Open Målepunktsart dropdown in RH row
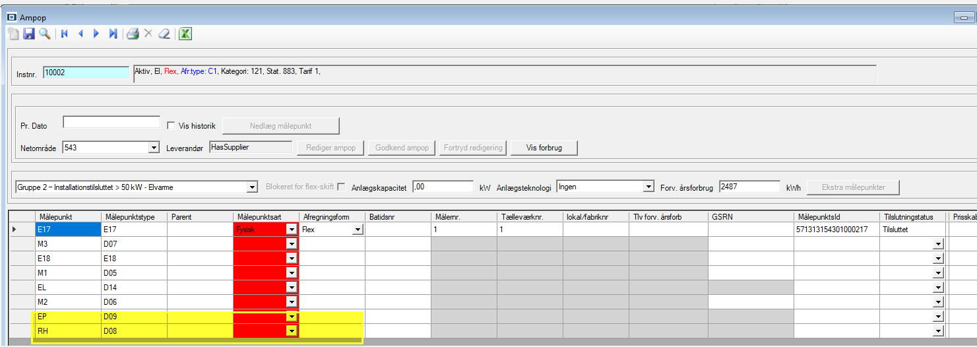The image size is (977, 347). 292,331
